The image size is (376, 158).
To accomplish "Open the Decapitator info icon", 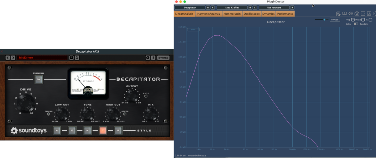I will [x=153, y=58].
